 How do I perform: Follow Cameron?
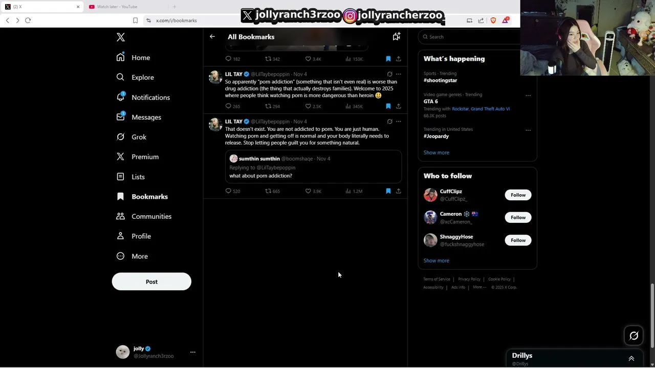coord(518,217)
